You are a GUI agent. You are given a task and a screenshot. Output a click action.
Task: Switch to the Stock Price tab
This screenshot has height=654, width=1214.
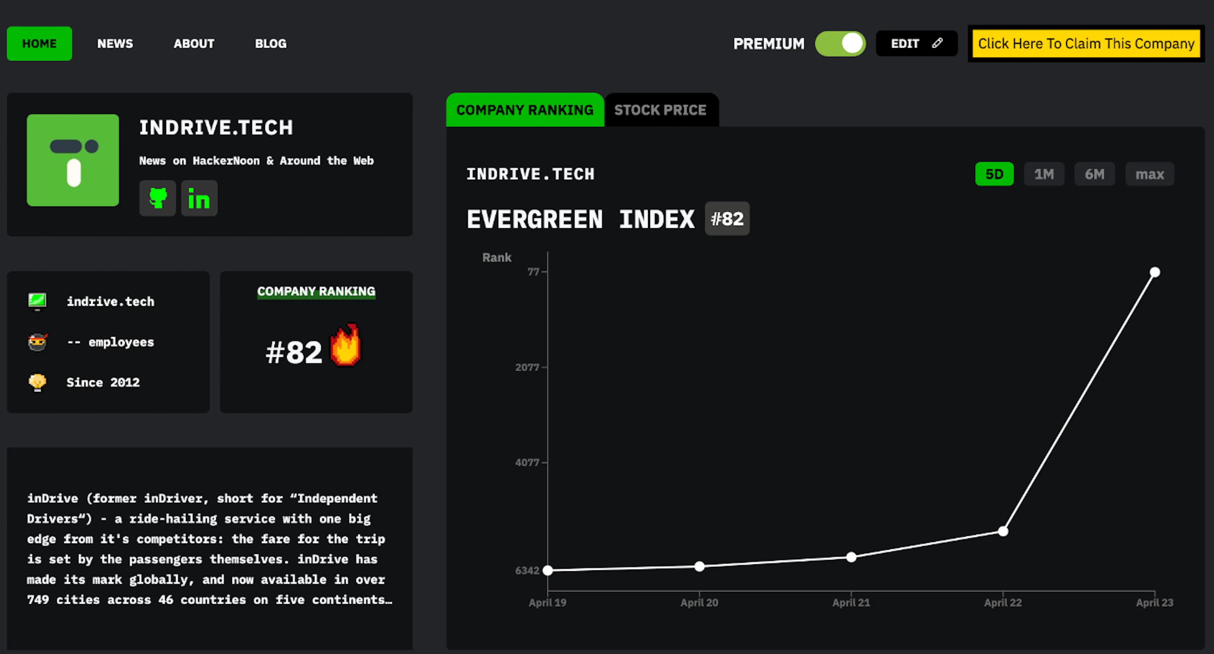click(x=660, y=110)
